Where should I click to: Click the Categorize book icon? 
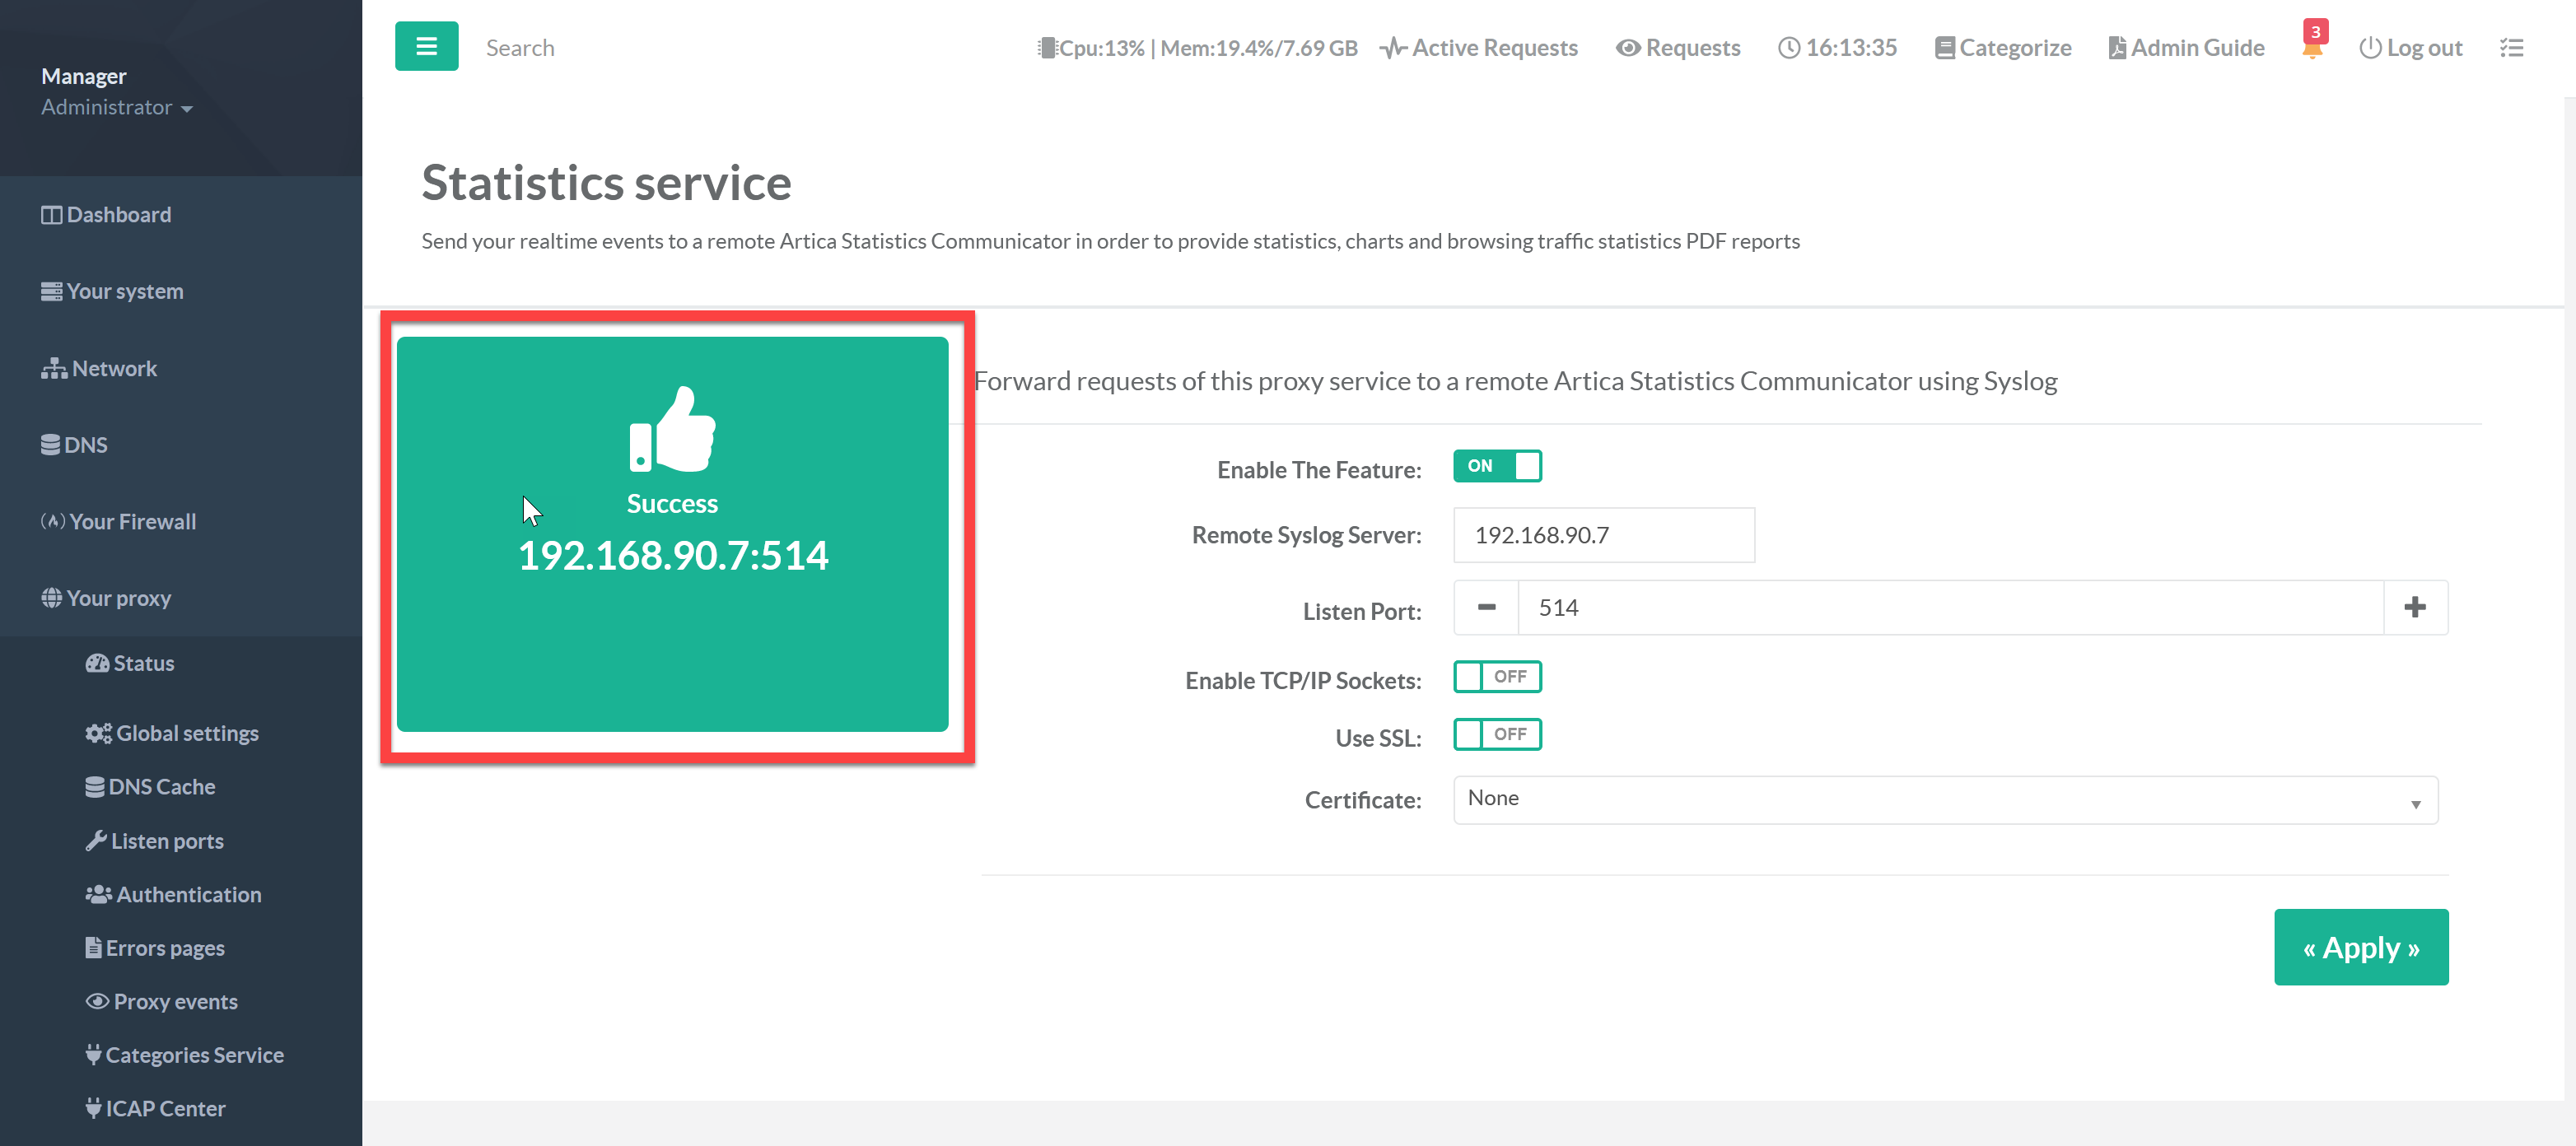pos(1944,47)
